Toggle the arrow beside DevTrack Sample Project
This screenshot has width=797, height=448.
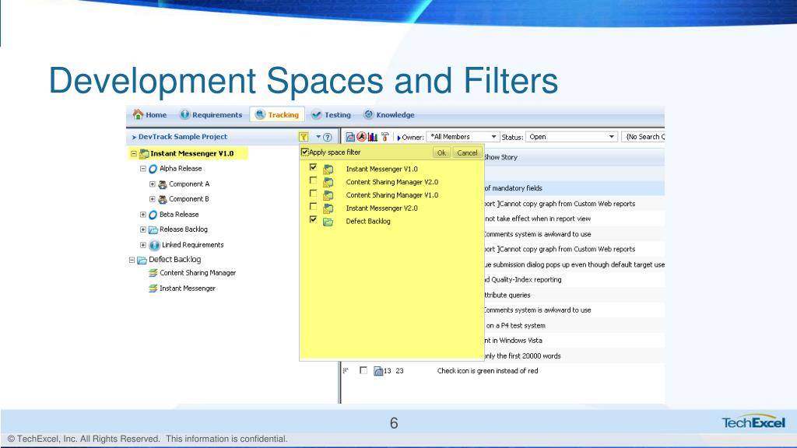click(134, 137)
